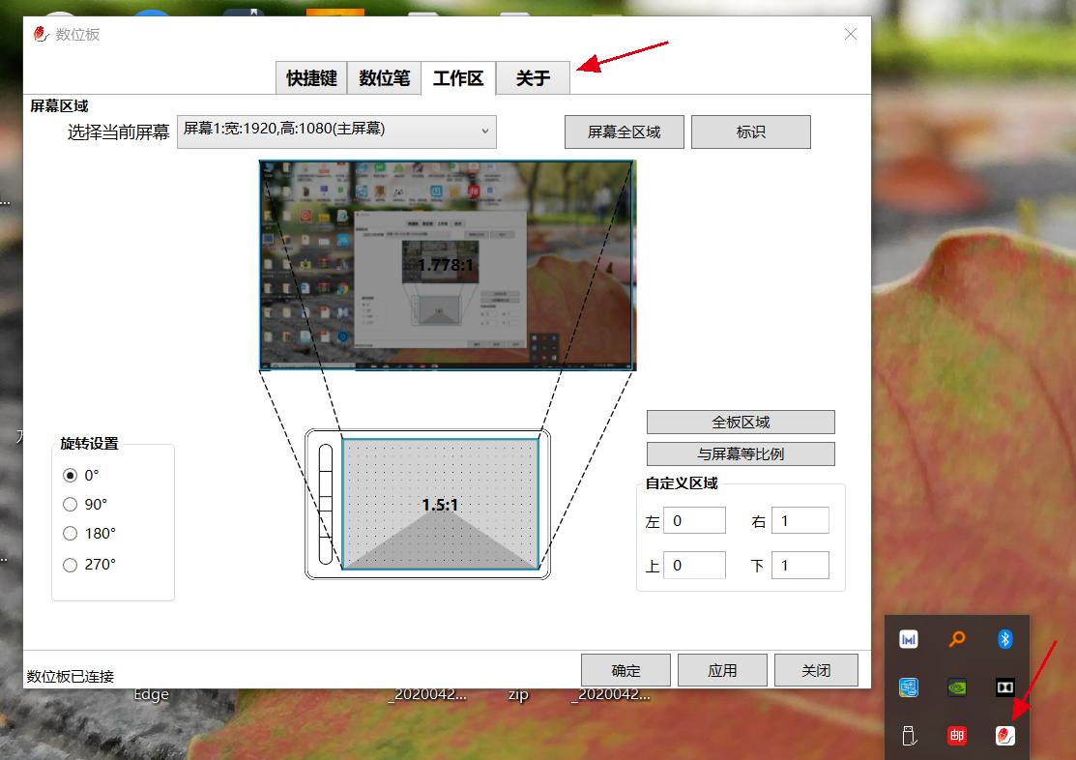The height and width of the screenshot is (760, 1076).
Task: Click the 标识 button
Action: click(751, 132)
